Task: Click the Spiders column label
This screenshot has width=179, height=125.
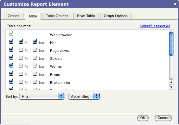Action: click(56, 59)
